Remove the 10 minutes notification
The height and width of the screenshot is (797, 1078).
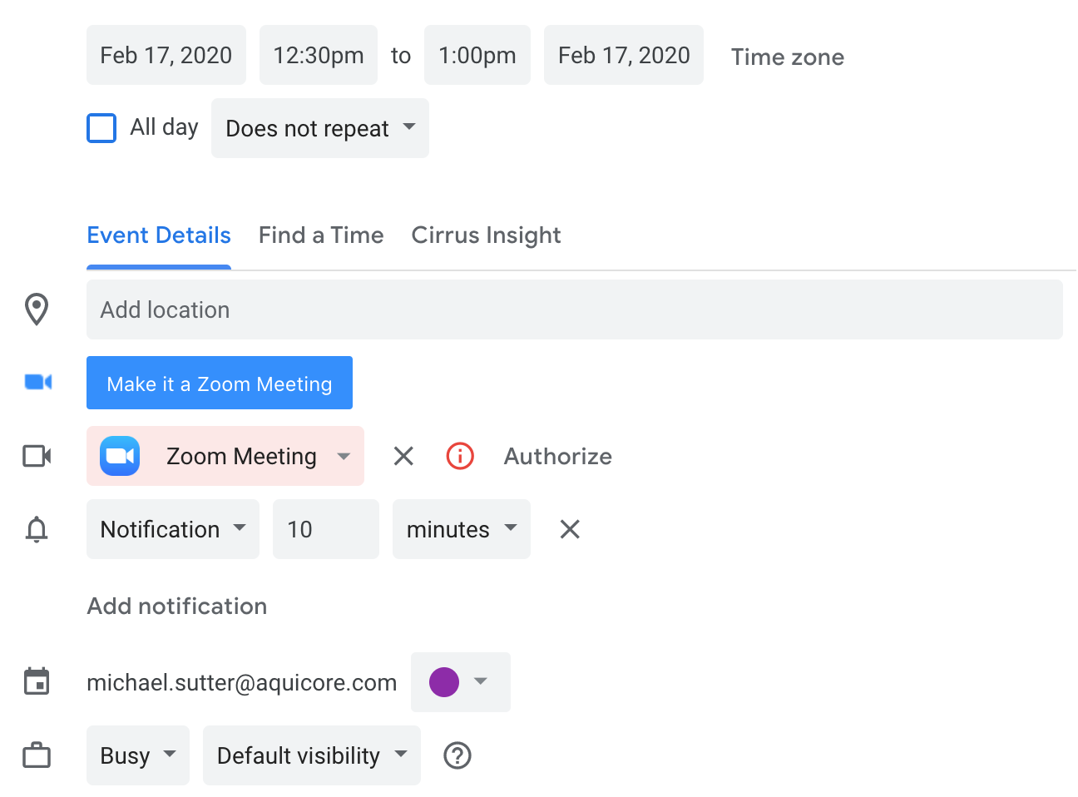570,529
